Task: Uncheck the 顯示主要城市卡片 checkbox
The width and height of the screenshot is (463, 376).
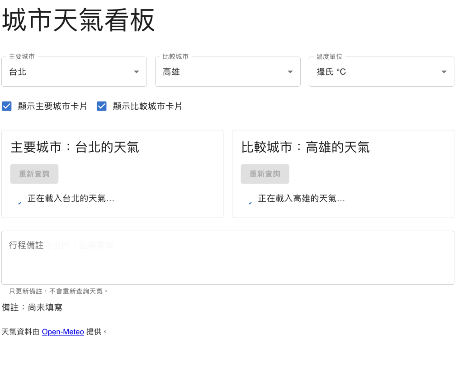Action: click(7, 106)
